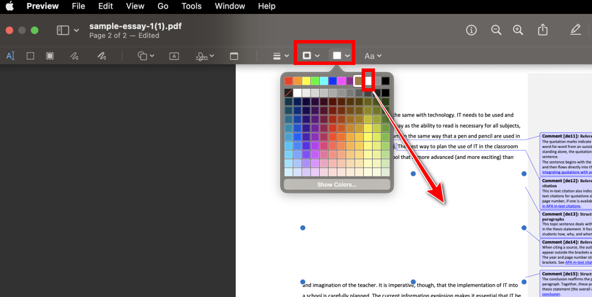This screenshot has height=297, width=592.
Task: Toggle the Markup toolbar pen button
Action: tap(575, 30)
